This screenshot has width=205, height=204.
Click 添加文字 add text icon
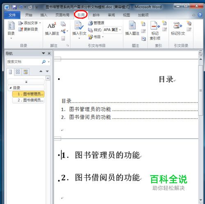coord(20,23)
